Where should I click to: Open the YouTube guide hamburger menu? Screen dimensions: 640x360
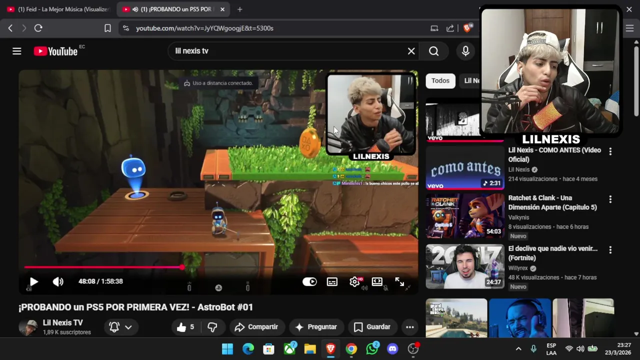pos(17,51)
